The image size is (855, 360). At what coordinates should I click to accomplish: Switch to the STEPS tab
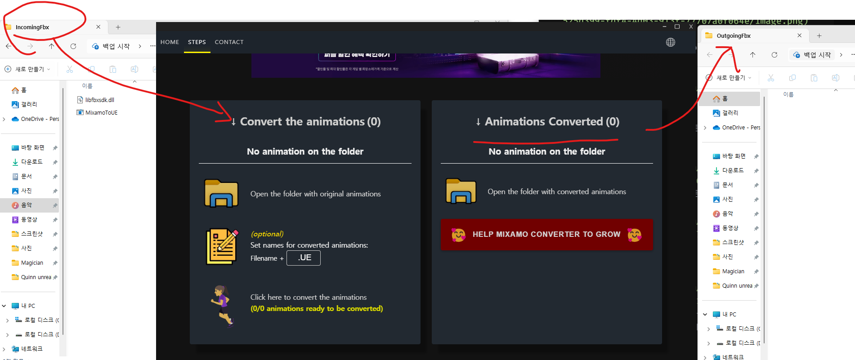(x=197, y=42)
